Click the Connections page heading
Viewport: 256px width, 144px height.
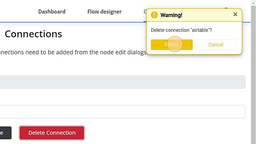pos(34,34)
